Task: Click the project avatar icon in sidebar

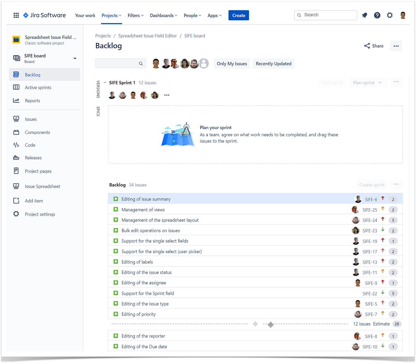Action: (x=16, y=40)
